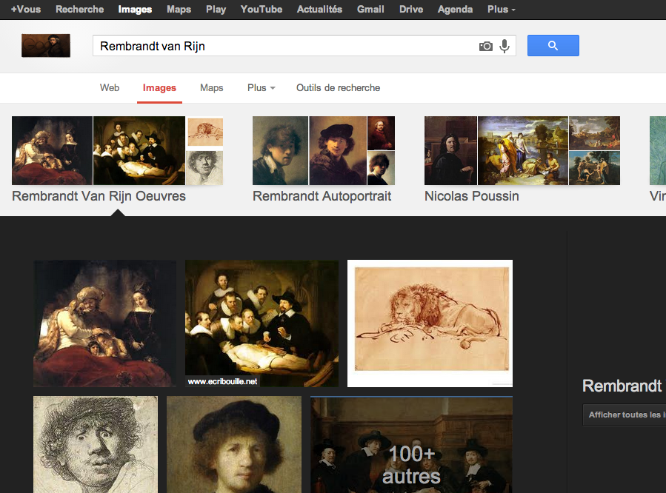
Task: Open +Vous in the top bar
Action: pos(26,10)
